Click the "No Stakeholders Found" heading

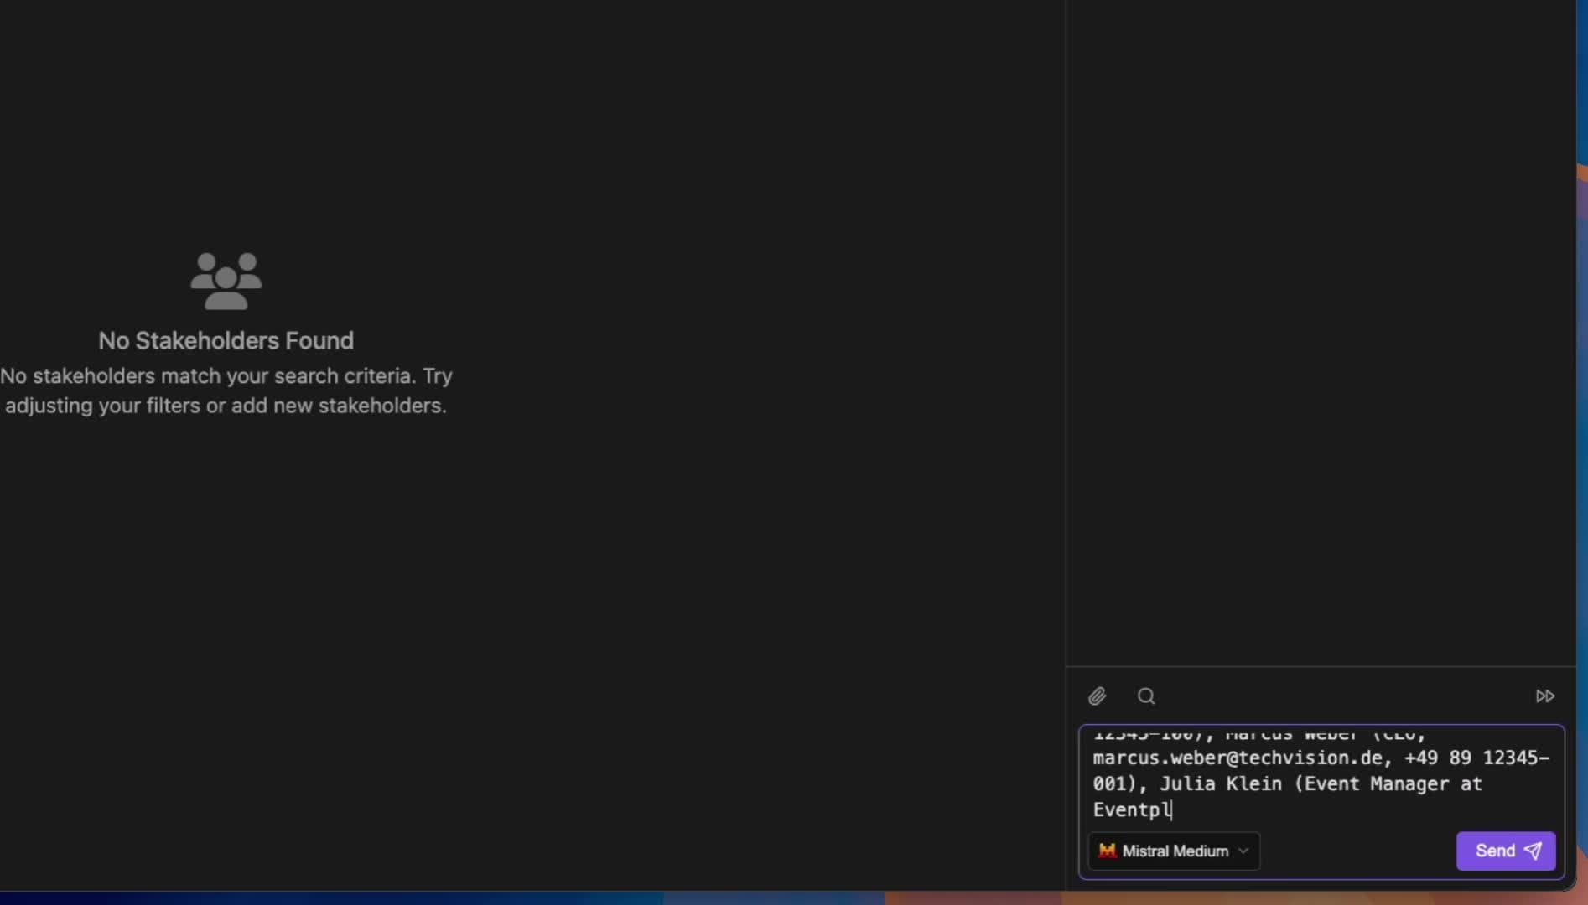[226, 340]
